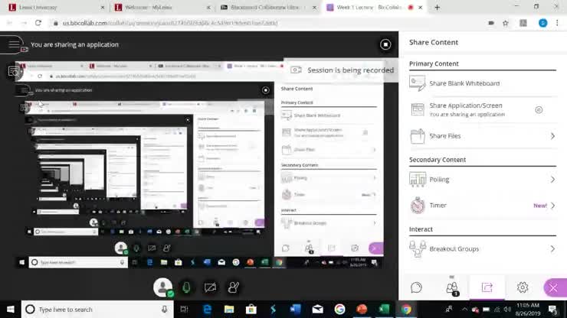Open the Chat panel icon
This screenshot has width=567, height=318.
pos(416,287)
